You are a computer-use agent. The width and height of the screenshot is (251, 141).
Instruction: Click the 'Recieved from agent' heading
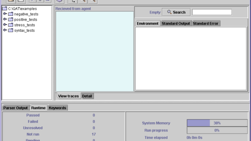pyautogui.click(x=73, y=9)
